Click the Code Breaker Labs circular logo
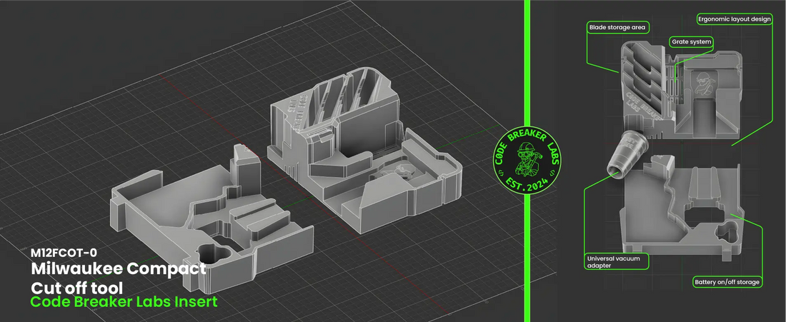Screen dimensions: 786x322 527,161
